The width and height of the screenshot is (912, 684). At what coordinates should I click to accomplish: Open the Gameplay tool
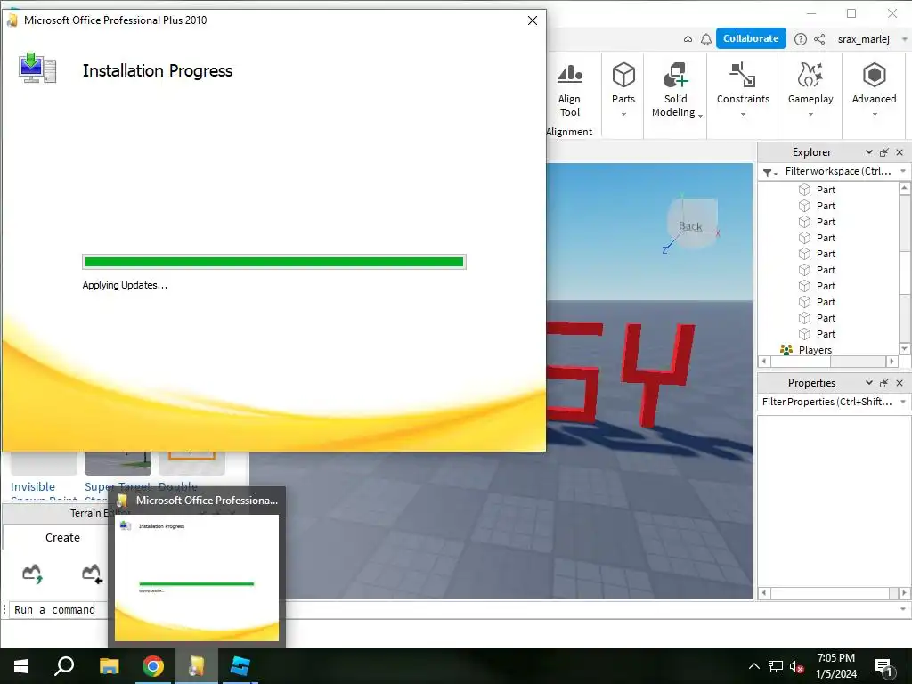click(x=810, y=83)
